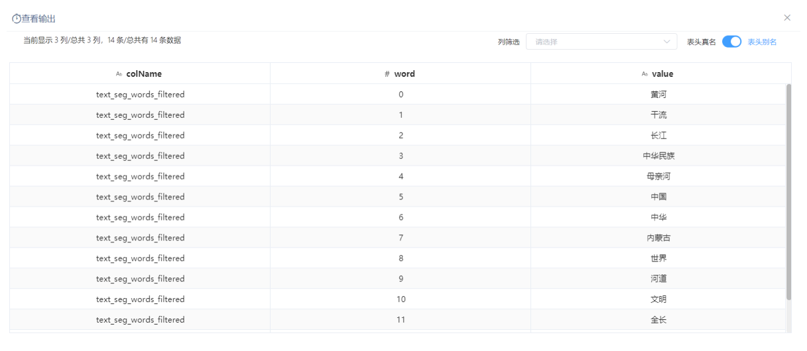This screenshot has width=807, height=351.
Task: Select the 表头别名 label
Action: pyautogui.click(x=762, y=42)
